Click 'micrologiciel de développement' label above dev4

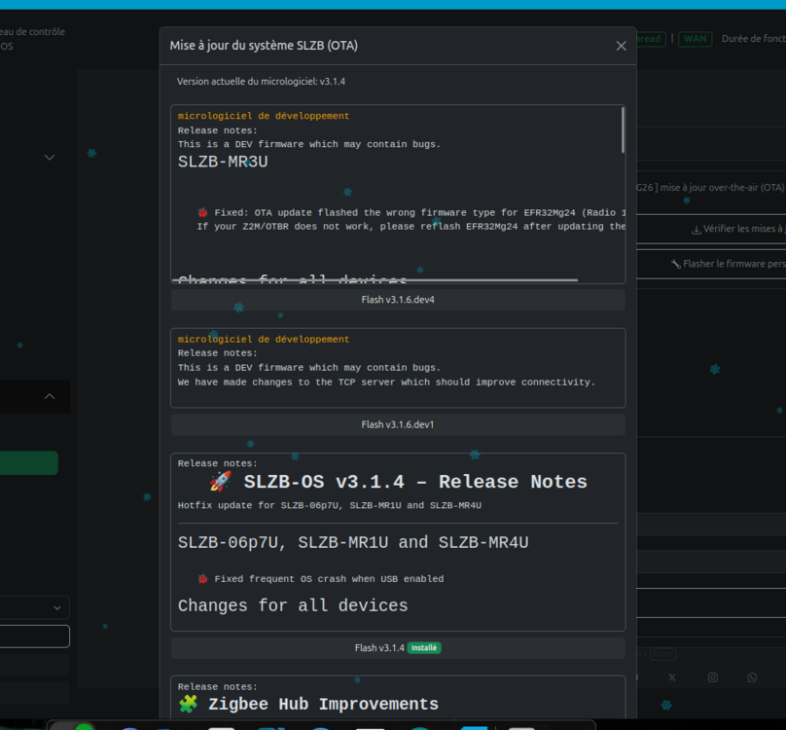(x=264, y=116)
